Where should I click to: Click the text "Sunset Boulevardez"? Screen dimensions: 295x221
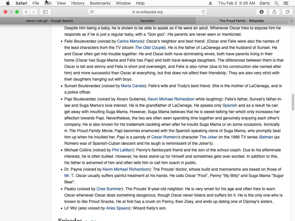pos(82,86)
